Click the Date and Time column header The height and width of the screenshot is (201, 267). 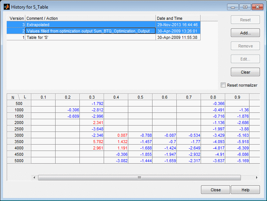pyautogui.click(x=178, y=18)
